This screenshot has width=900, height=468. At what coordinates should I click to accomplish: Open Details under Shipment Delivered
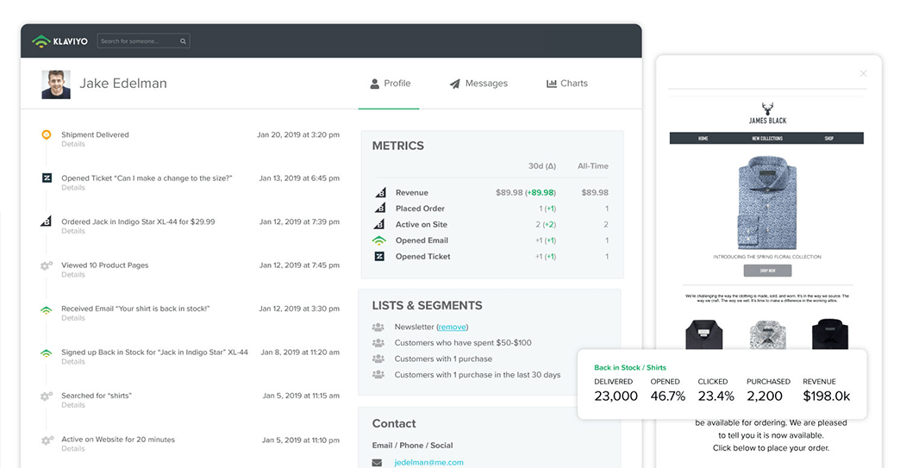[73, 145]
